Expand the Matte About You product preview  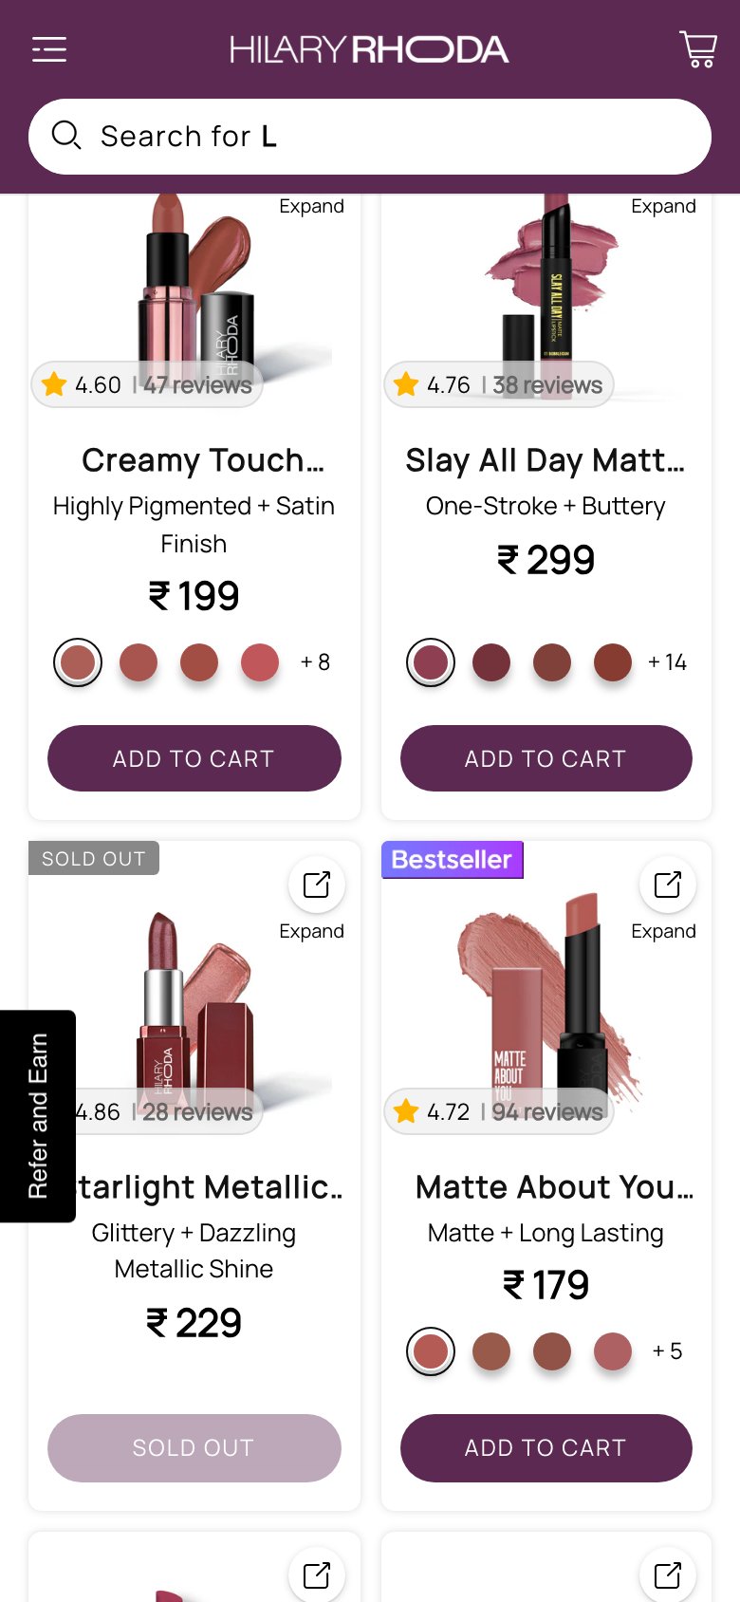668,885
